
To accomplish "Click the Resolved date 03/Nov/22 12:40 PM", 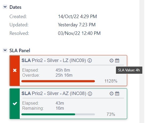I will coord(79,33).
